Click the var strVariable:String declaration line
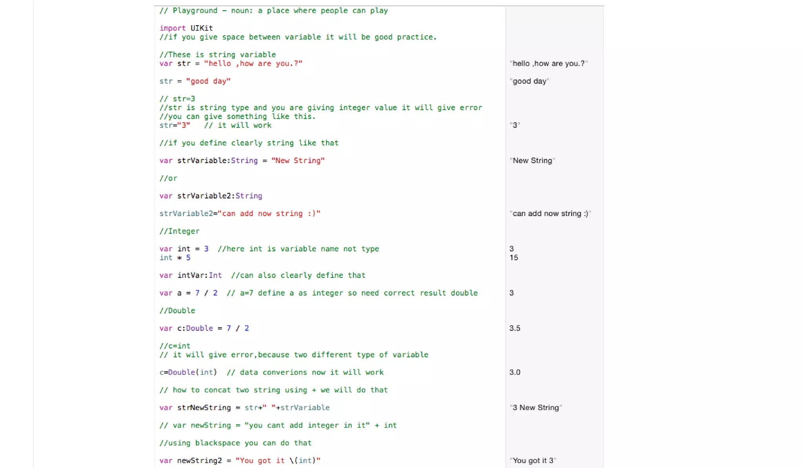 [242, 161]
